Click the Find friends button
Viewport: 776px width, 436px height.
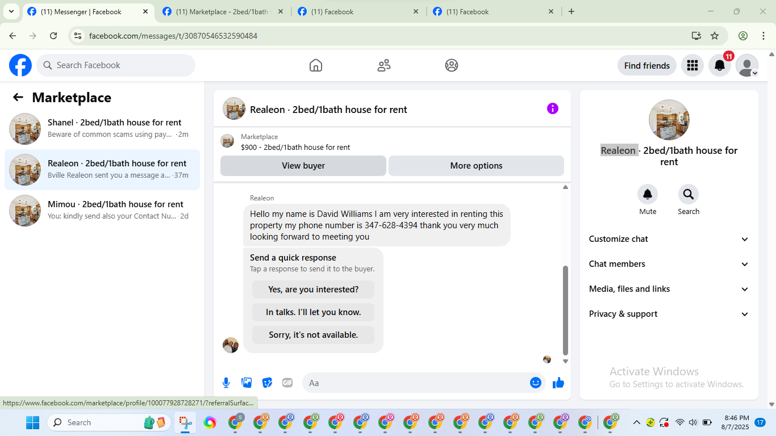647,65
